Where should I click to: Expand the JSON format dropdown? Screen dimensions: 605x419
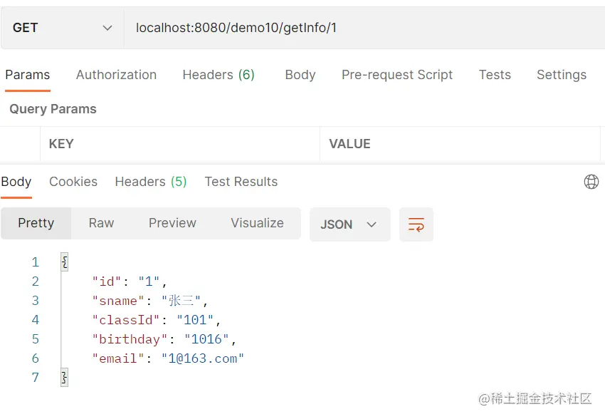pos(349,224)
